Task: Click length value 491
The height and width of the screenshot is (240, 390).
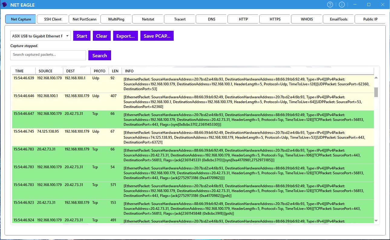Action: point(113,220)
